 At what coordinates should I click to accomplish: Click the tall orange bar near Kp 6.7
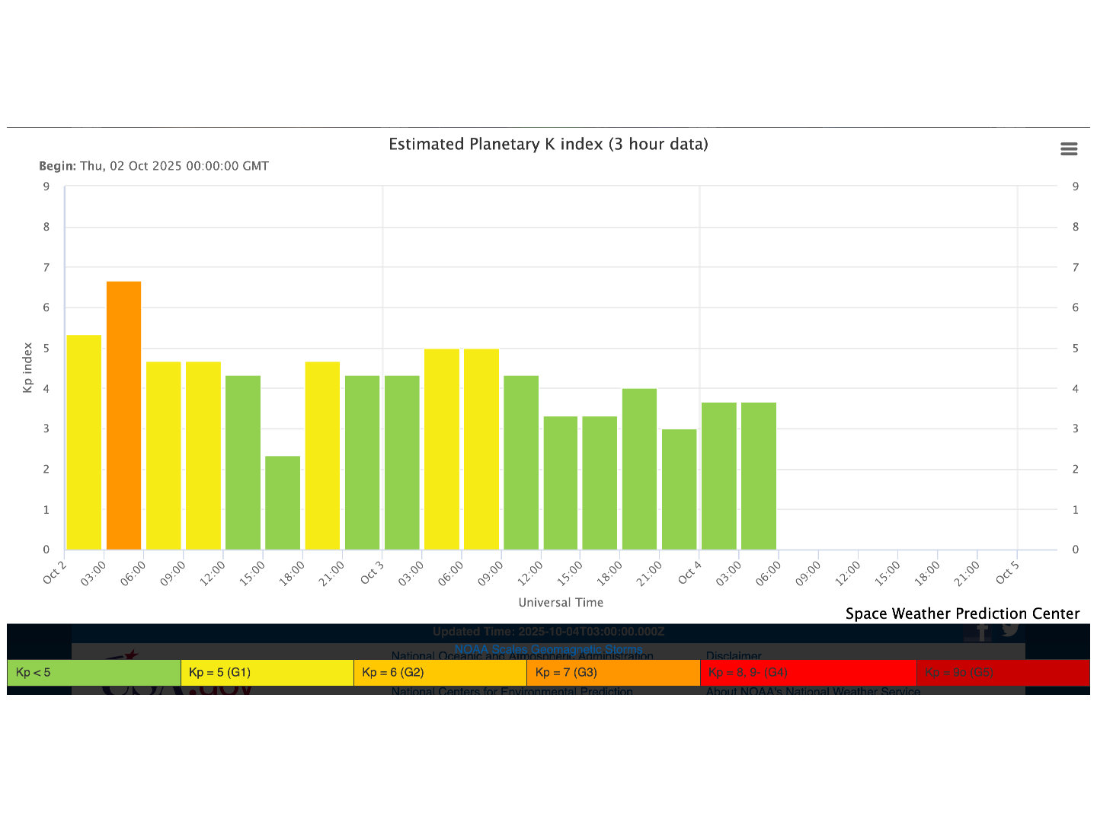tap(123, 416)
